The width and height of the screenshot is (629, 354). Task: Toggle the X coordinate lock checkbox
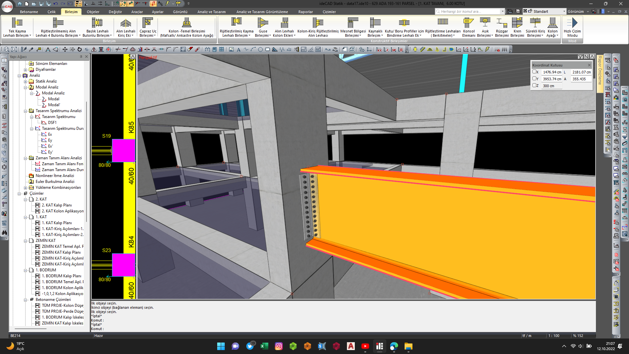534,71
